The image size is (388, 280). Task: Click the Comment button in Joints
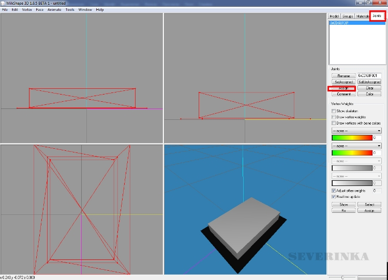(x=344, y=94)
